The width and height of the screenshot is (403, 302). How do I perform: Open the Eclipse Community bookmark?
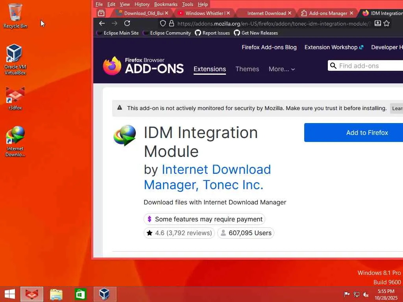click(167, 33)
